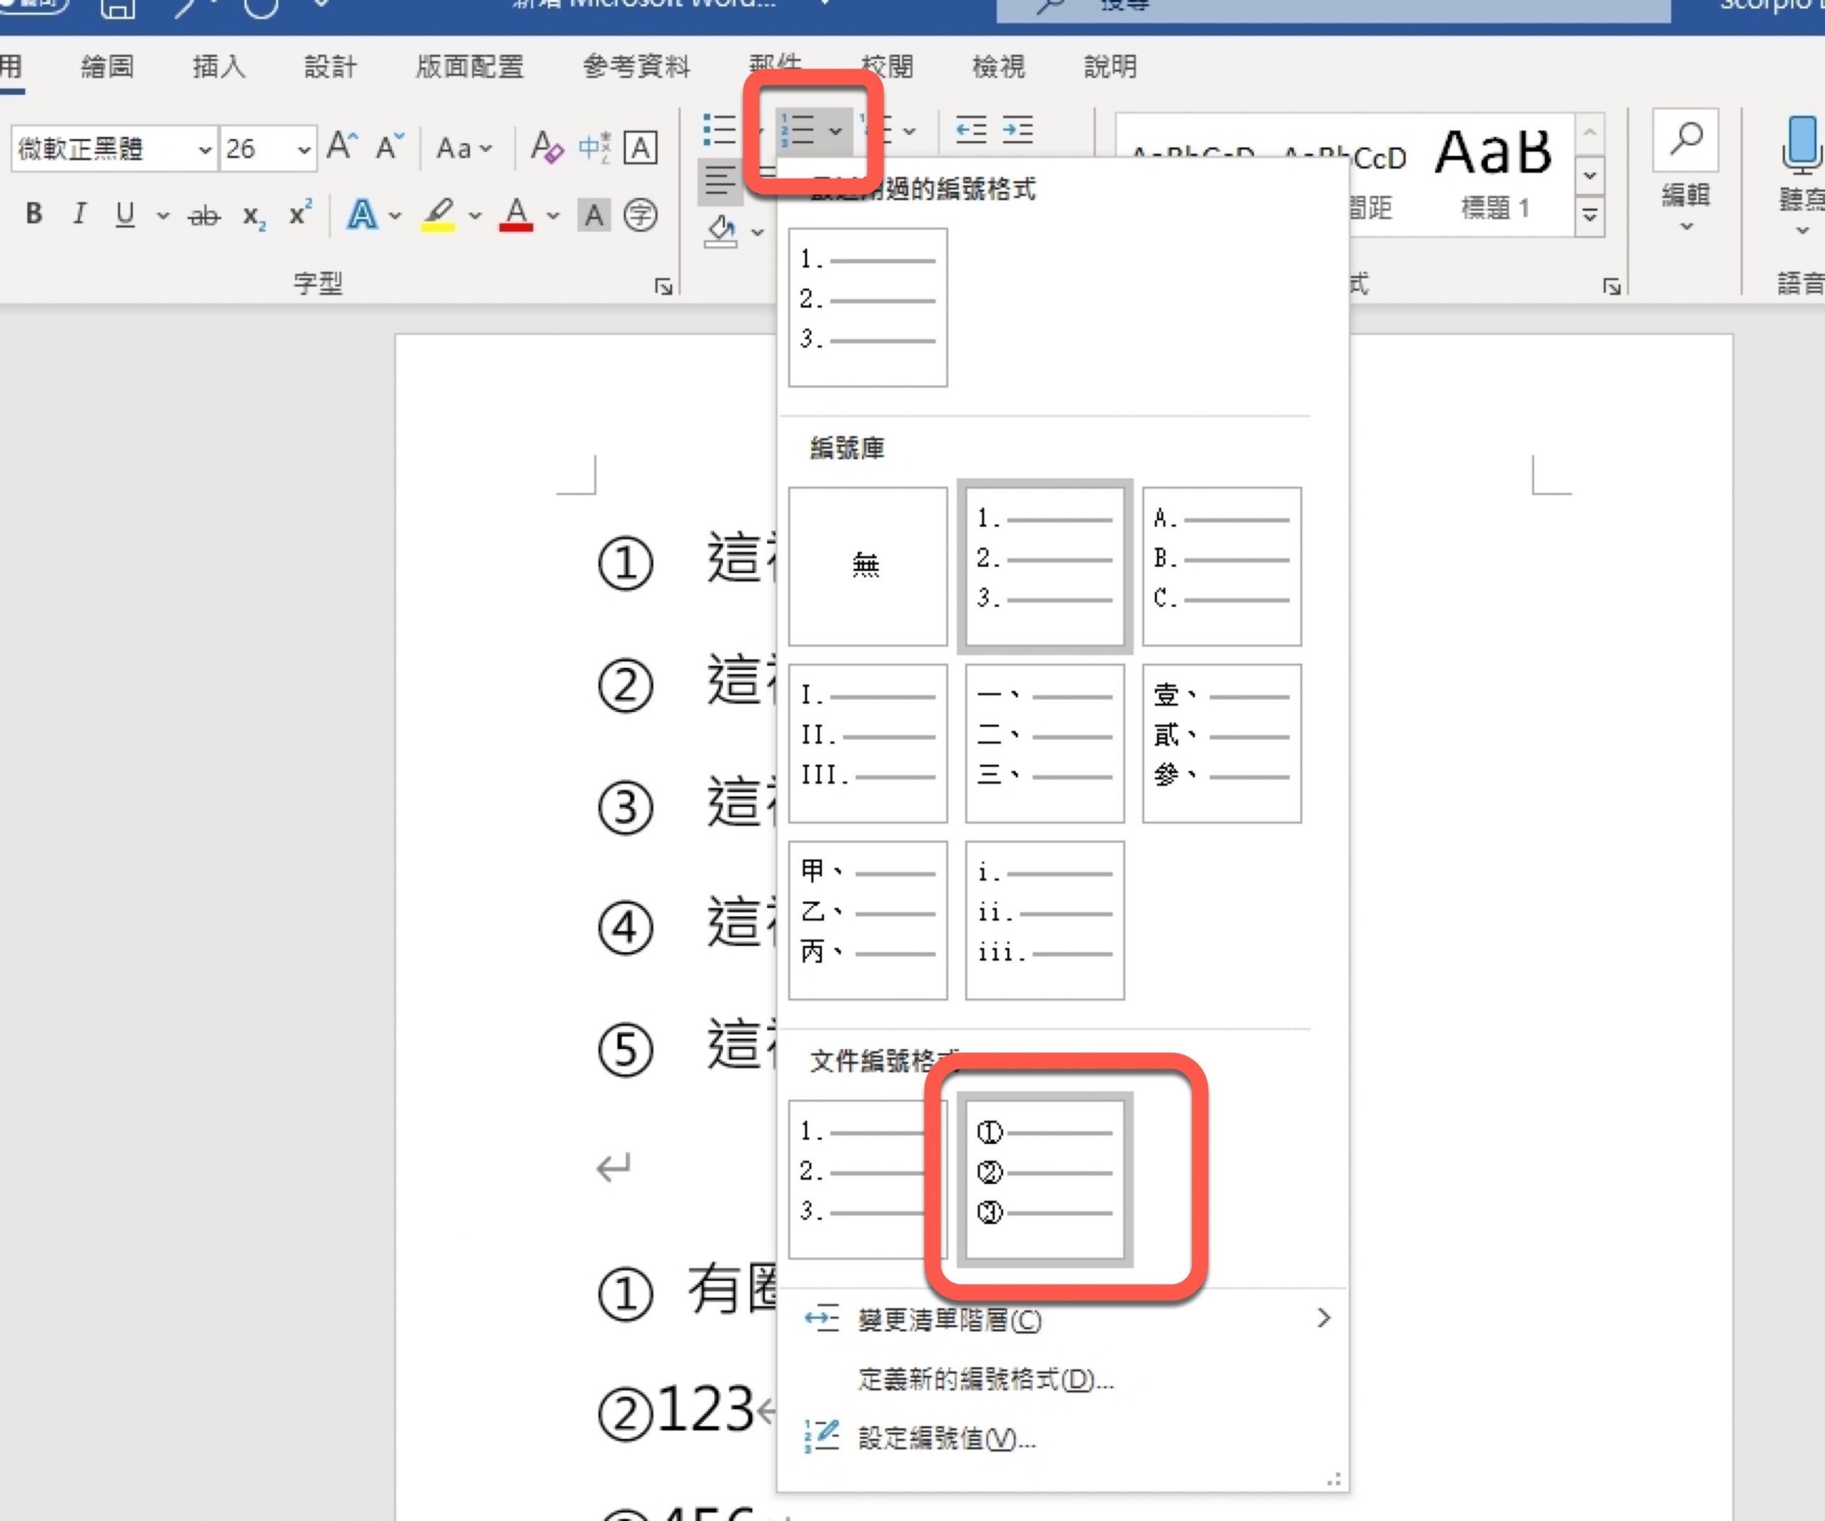
Task: Click the clear all formatting icon
Action: tap(547, 148)
